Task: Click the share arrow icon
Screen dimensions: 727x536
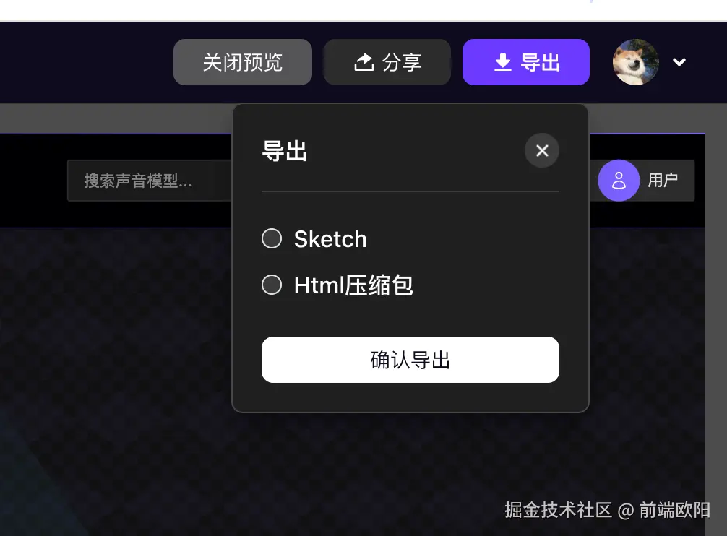Action: [364, 62]
